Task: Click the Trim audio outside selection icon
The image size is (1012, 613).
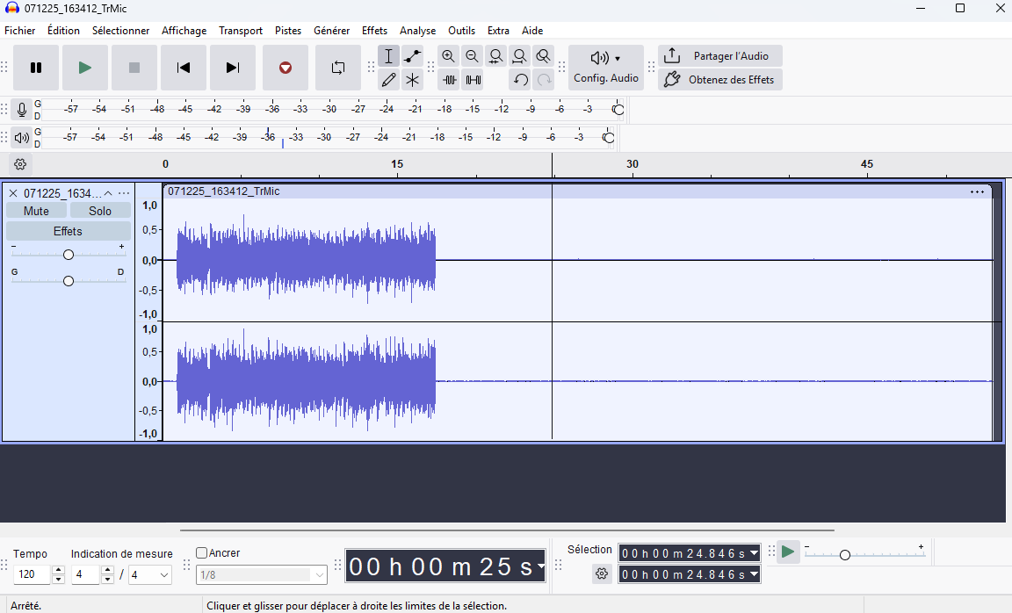Action: pos(450,80)
